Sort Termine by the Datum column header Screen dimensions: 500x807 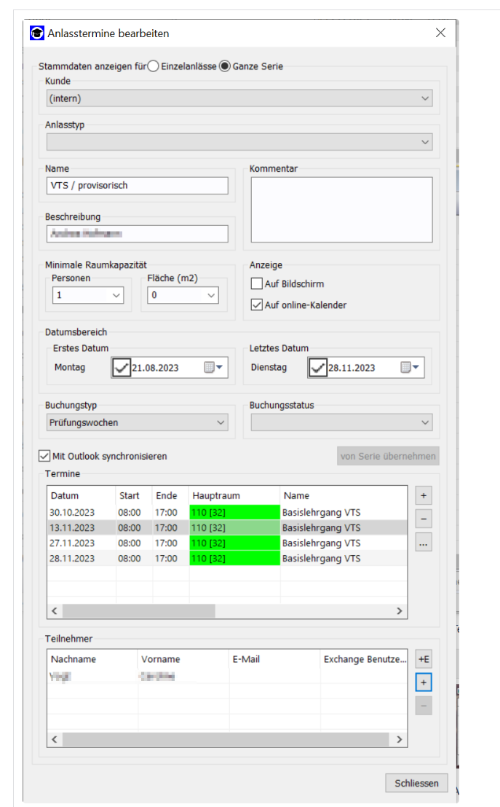point(82,495)
